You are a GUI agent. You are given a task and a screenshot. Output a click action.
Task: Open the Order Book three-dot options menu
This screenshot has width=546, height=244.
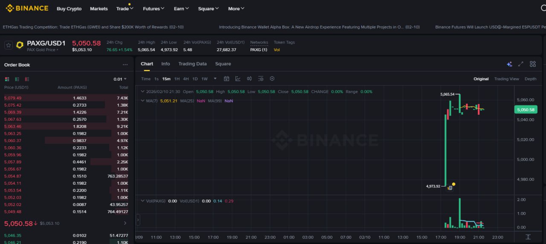tap(125, 65)
